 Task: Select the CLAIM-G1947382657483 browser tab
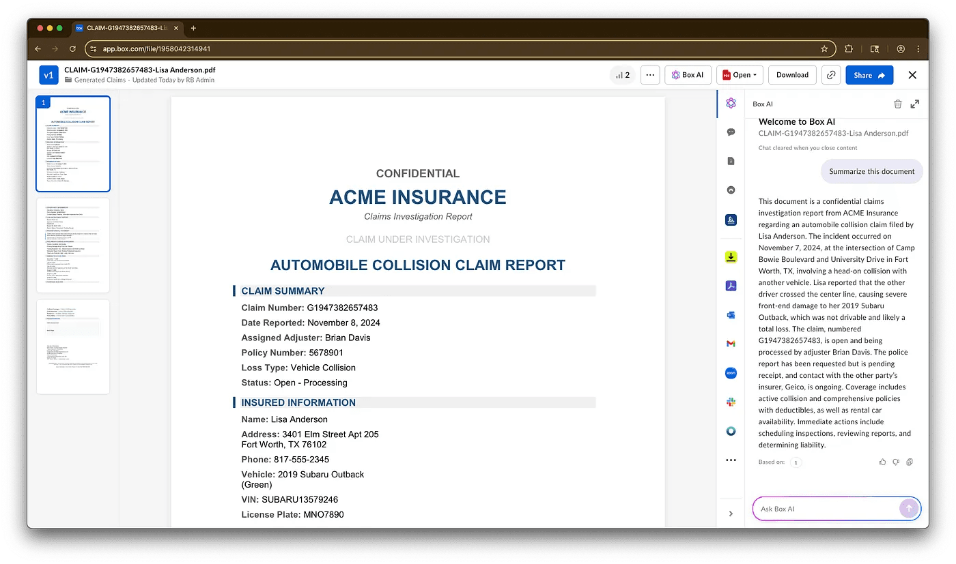(x=127, y=28)
